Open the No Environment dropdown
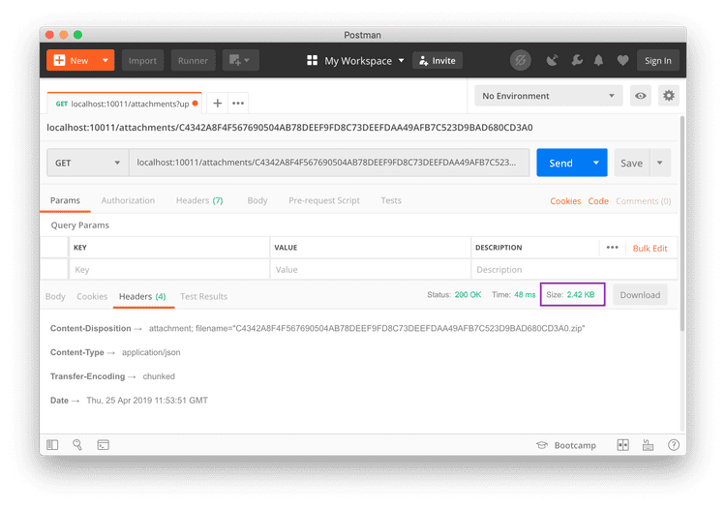The image size is (726, 508). tap(548, 96)
